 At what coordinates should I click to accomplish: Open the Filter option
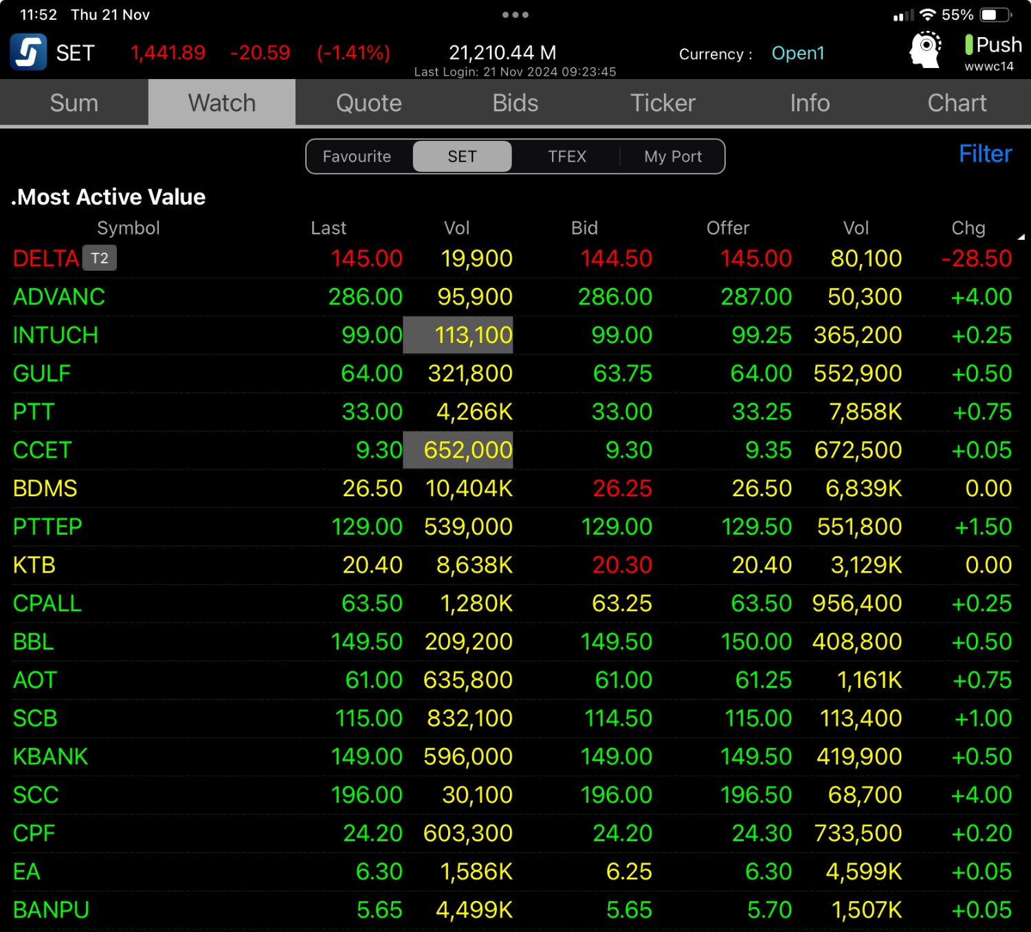click(x=985, y=154)
